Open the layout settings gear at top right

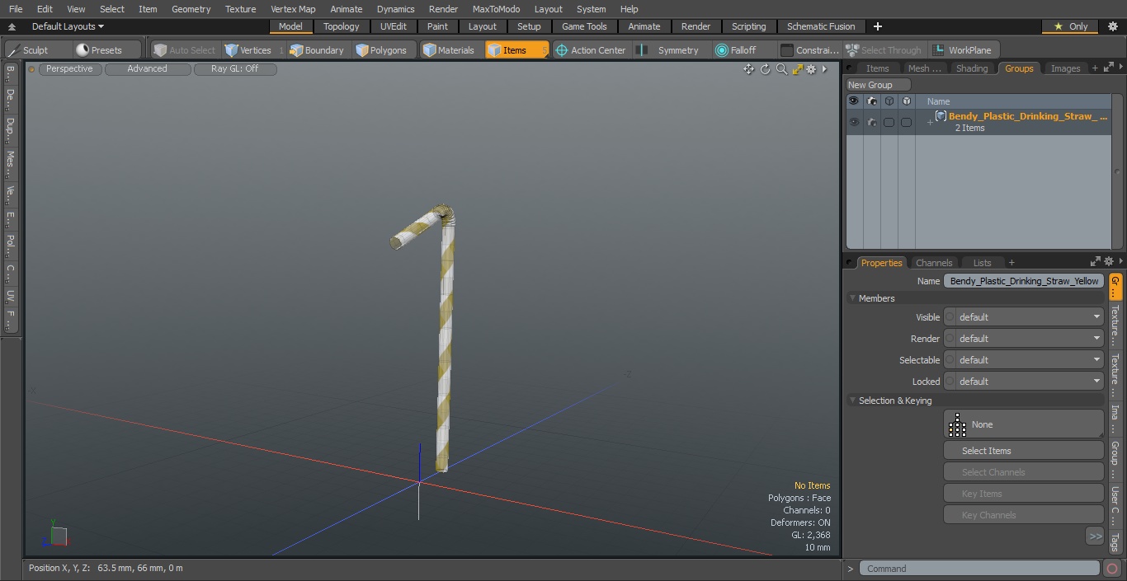coord(1112,26)
